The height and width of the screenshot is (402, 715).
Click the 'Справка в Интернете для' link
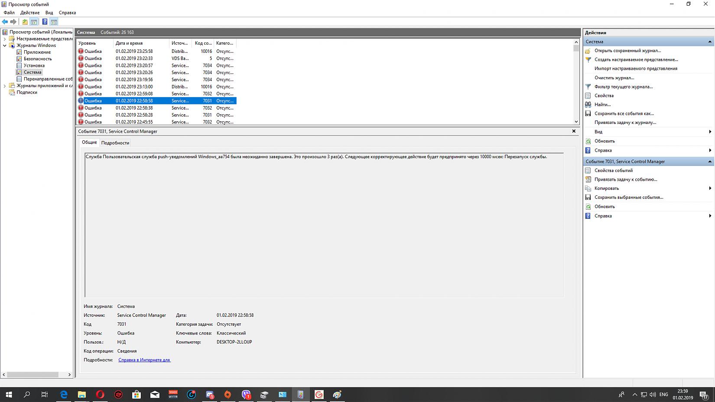coord(144,360)
